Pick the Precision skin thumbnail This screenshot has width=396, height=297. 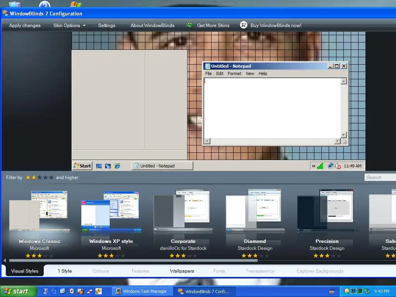pyautogui.click(x=327, y=211)
